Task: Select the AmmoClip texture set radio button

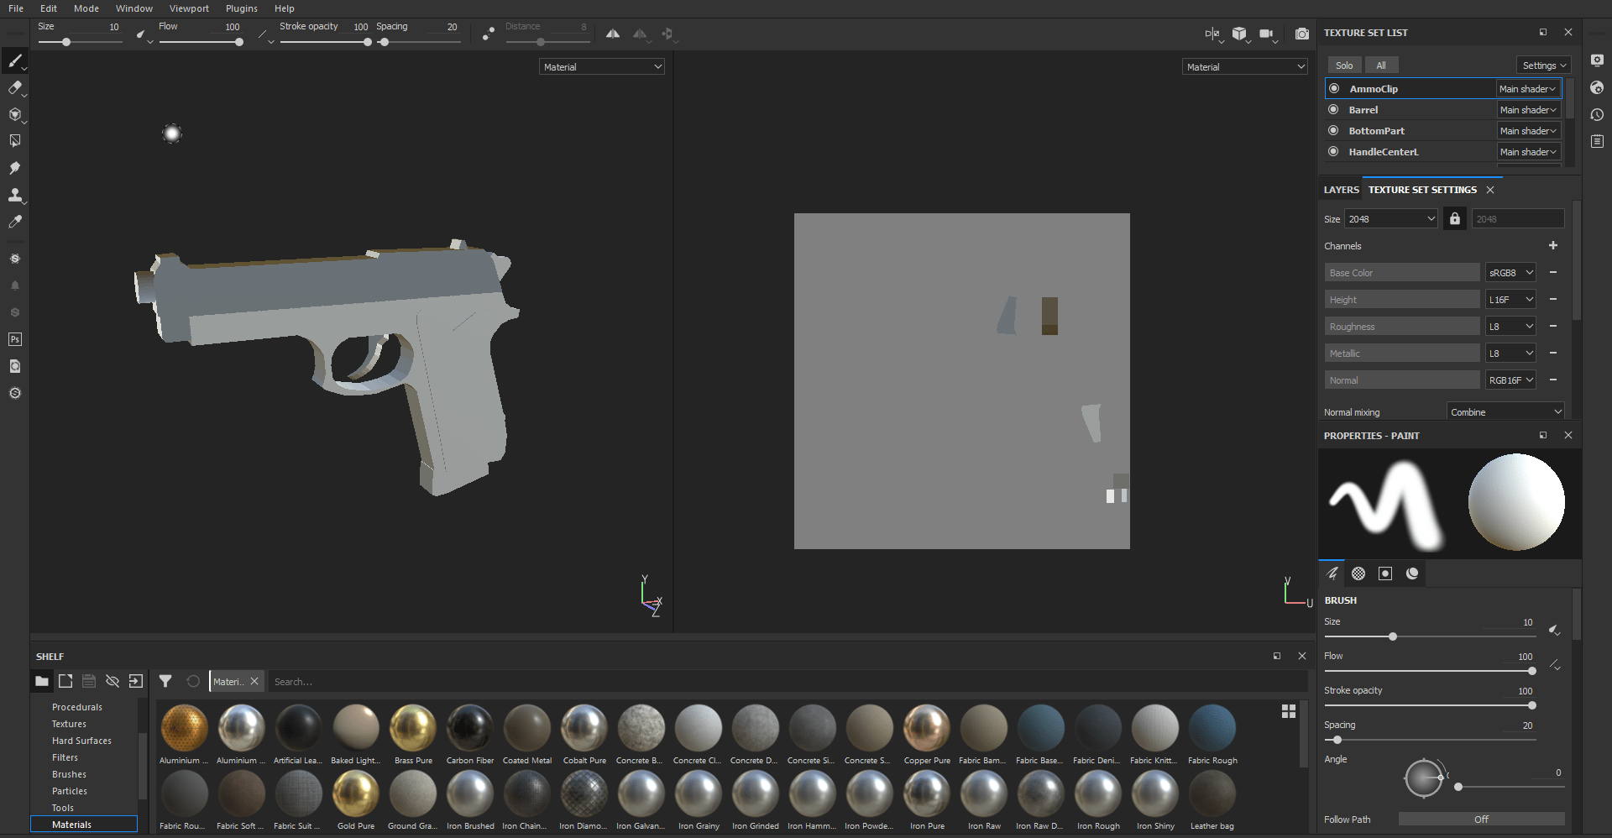Action: [1335, 88]
